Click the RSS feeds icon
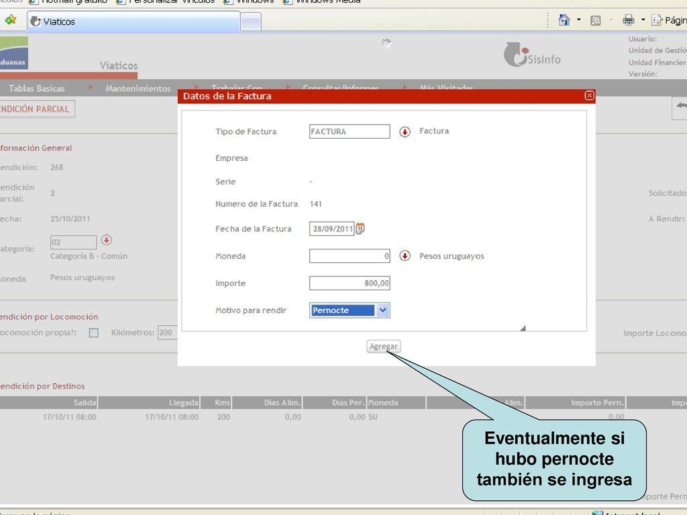The height and width of the screenshot is (515, 687). click(596, 20)
